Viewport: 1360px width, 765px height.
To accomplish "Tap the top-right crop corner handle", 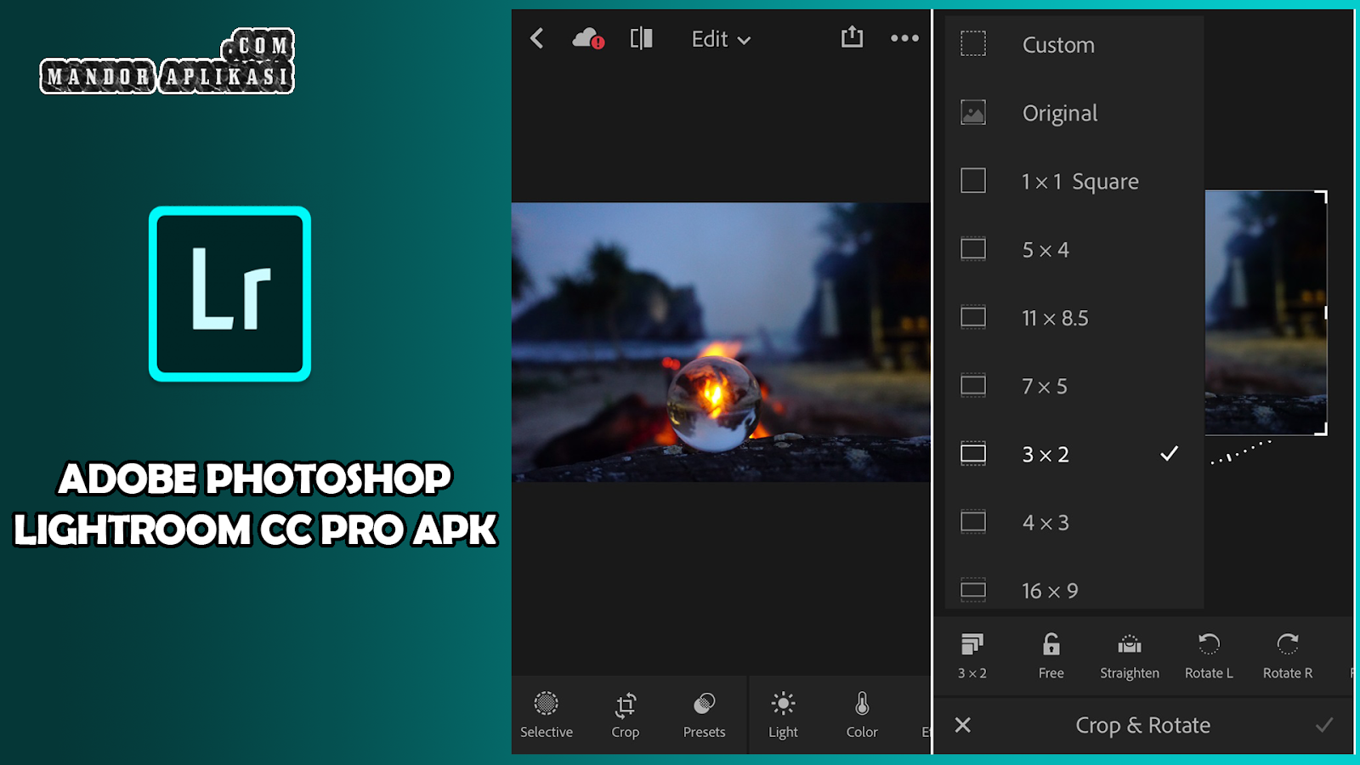I will point(1321,197).
